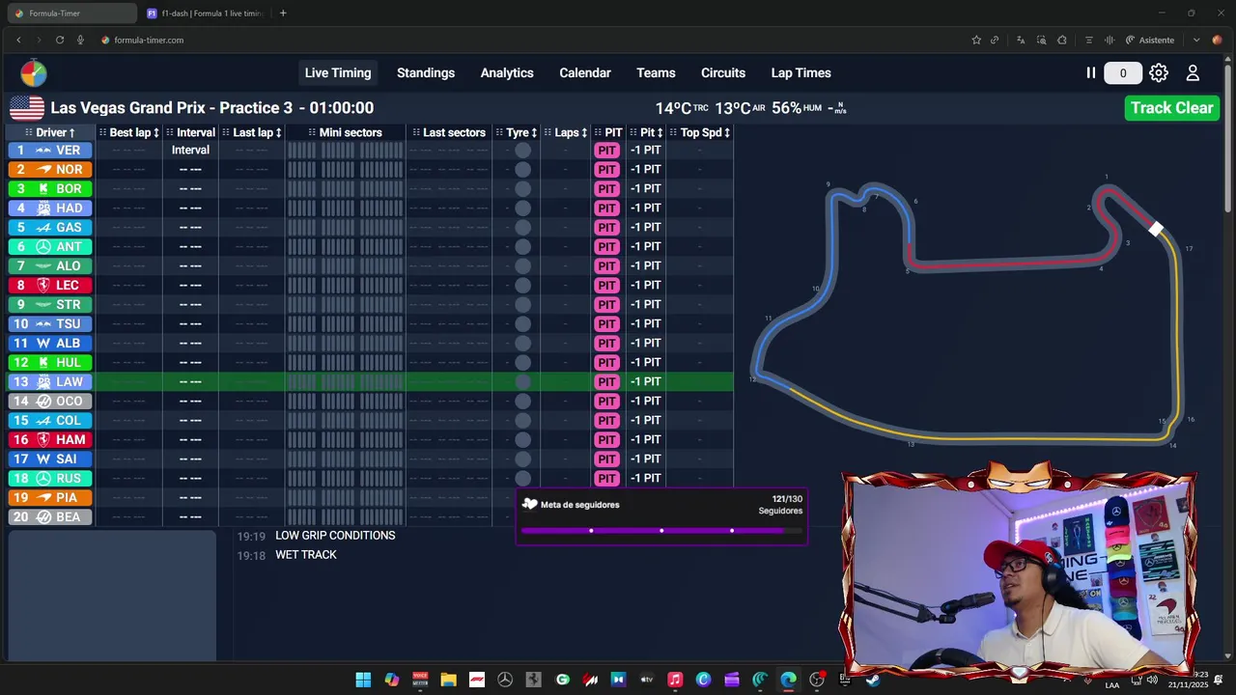Pause the live timing feed
The width and height of the screenshot is (1236, 695).
[x=1090, y=72]
